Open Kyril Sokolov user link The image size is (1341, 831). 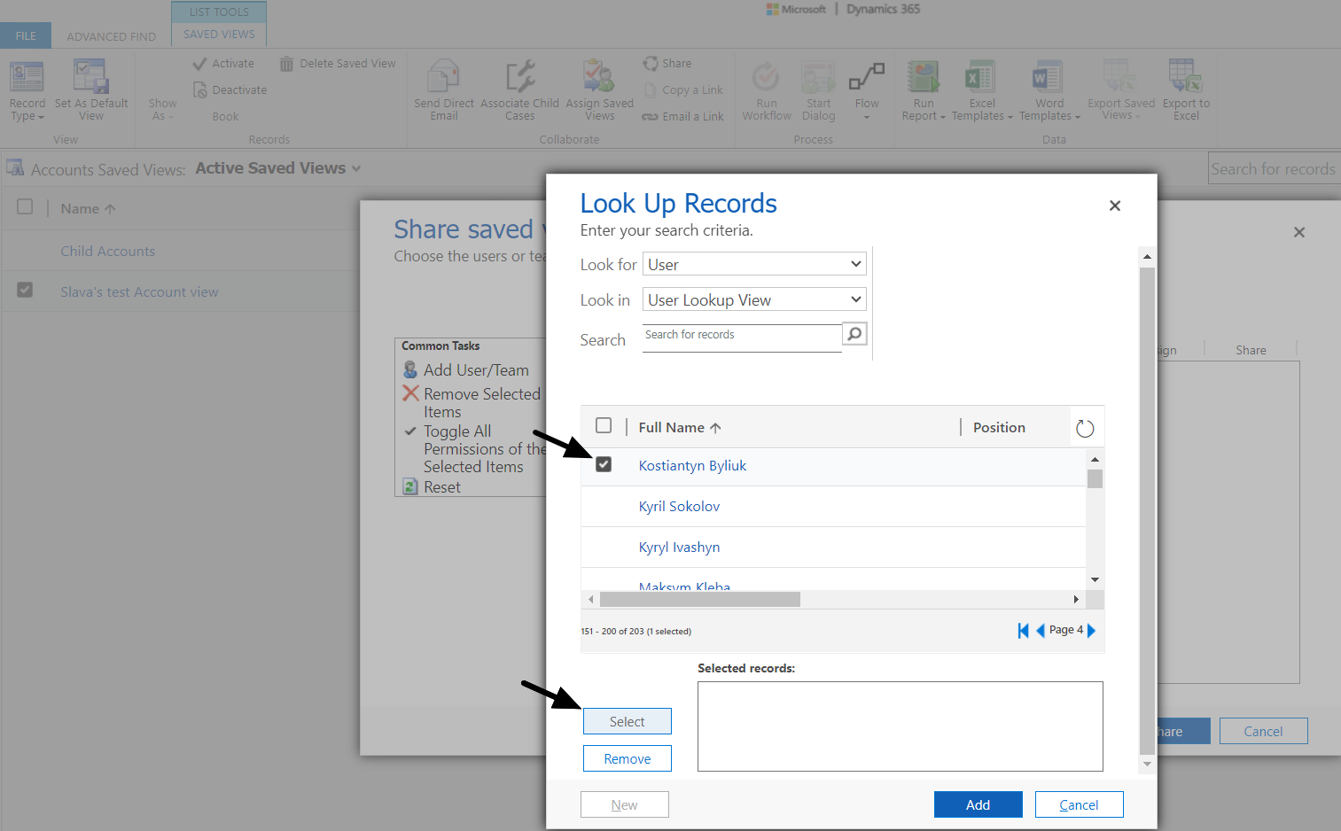(x=679, y=506)
